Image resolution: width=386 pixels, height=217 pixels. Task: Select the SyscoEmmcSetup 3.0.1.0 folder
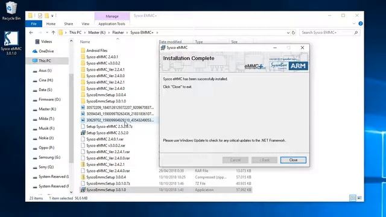(x=106, y=101)
